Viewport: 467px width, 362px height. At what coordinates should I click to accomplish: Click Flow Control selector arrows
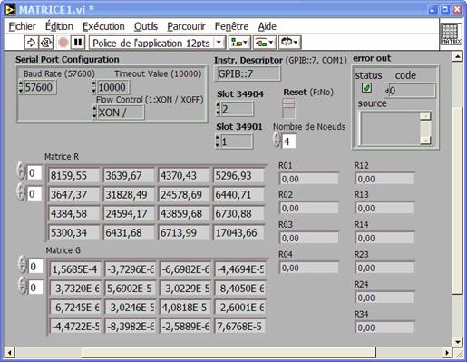click(94, 113)
